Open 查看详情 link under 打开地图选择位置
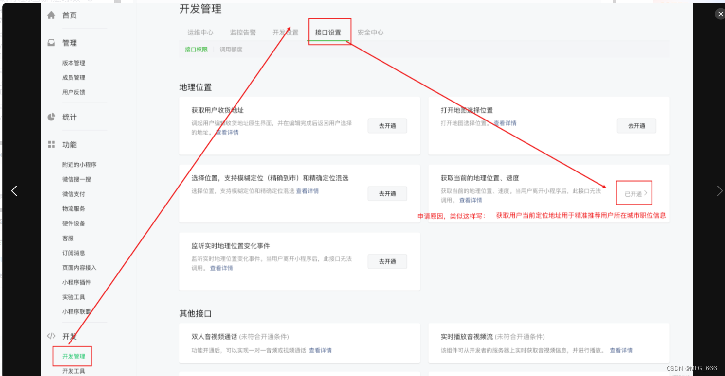Viewport: 725px width, 376px height. 505,123
